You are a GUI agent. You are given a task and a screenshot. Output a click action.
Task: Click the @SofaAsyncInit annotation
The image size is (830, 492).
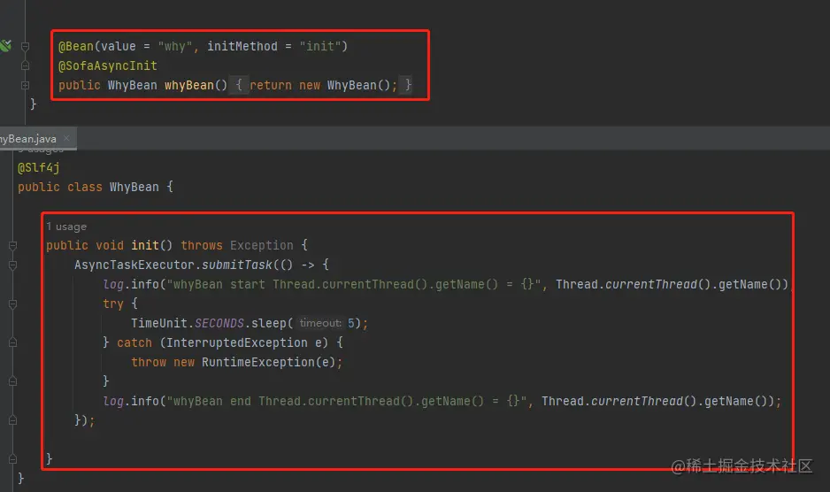107,65
